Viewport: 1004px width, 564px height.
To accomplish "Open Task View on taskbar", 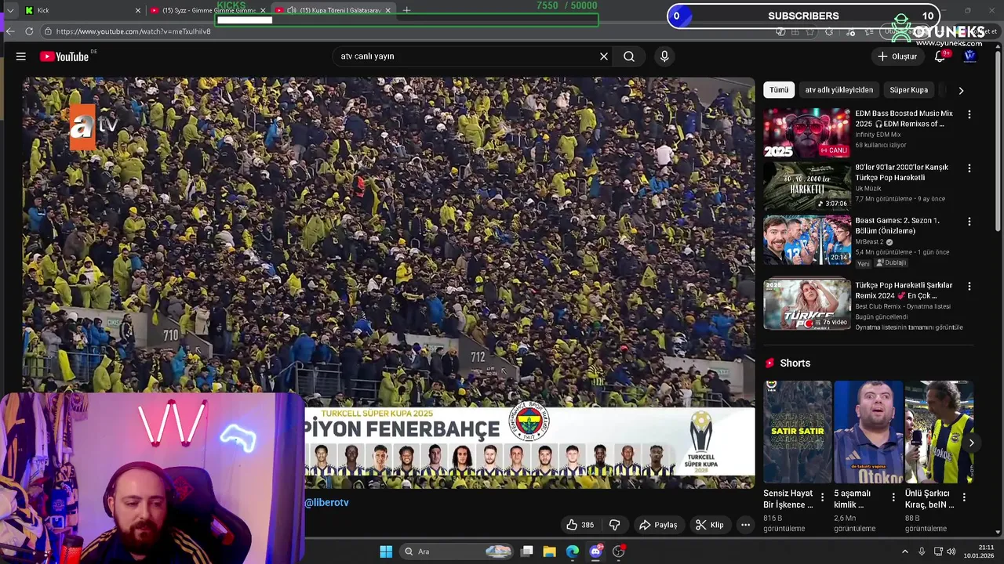I will coord(527,551).
